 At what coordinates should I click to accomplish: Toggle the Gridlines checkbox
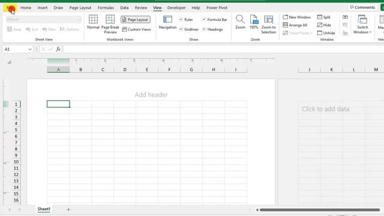181,29
